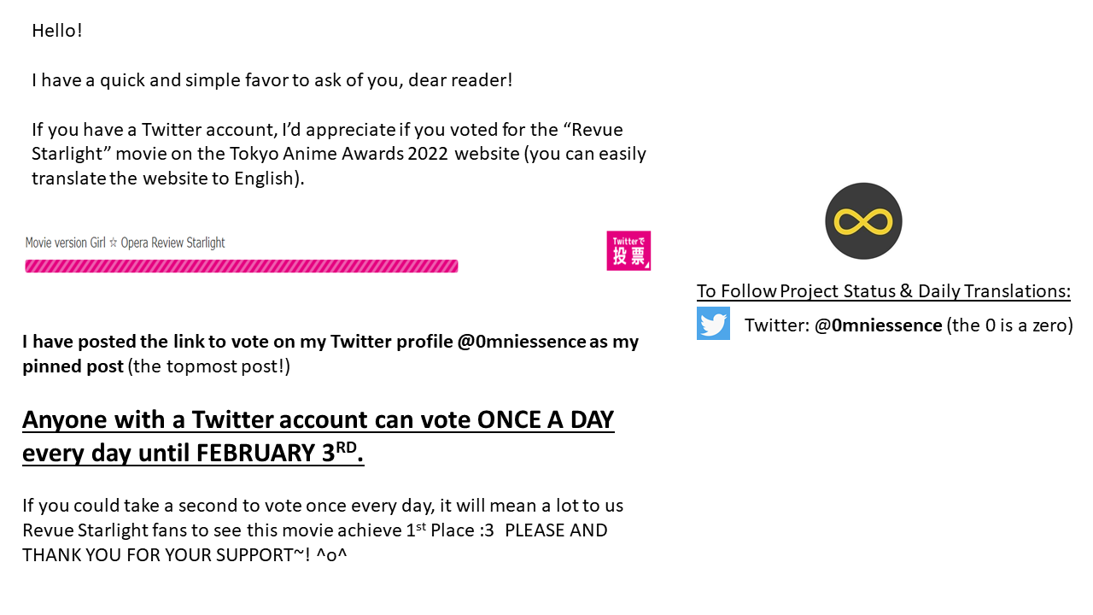Click the yellow infinity logo icon
The width and height of the screenshot is (1093, 615).
863,221
